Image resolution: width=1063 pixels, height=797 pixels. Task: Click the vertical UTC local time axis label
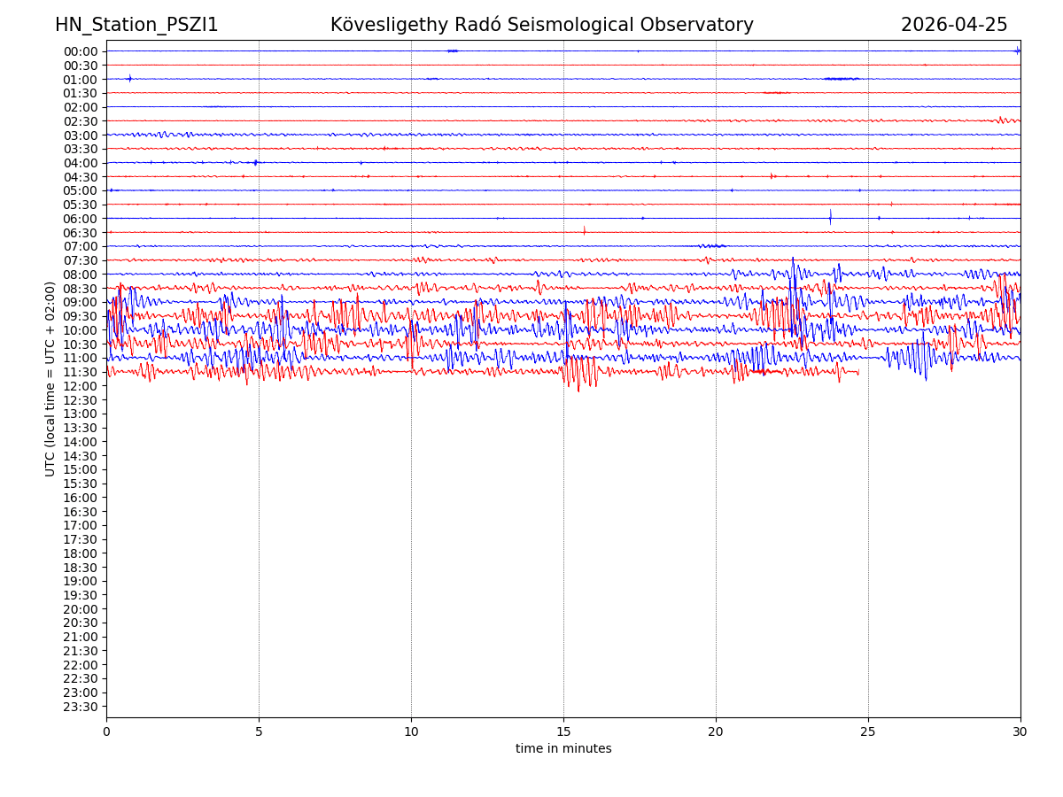(x=50, y=379)
